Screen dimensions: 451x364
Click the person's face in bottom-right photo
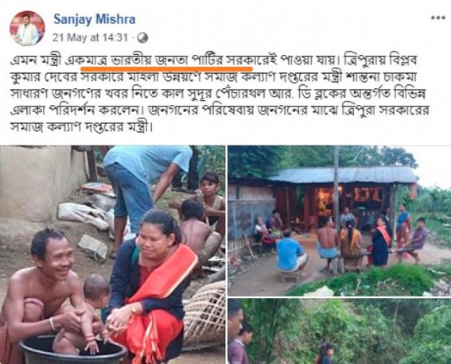235,320
